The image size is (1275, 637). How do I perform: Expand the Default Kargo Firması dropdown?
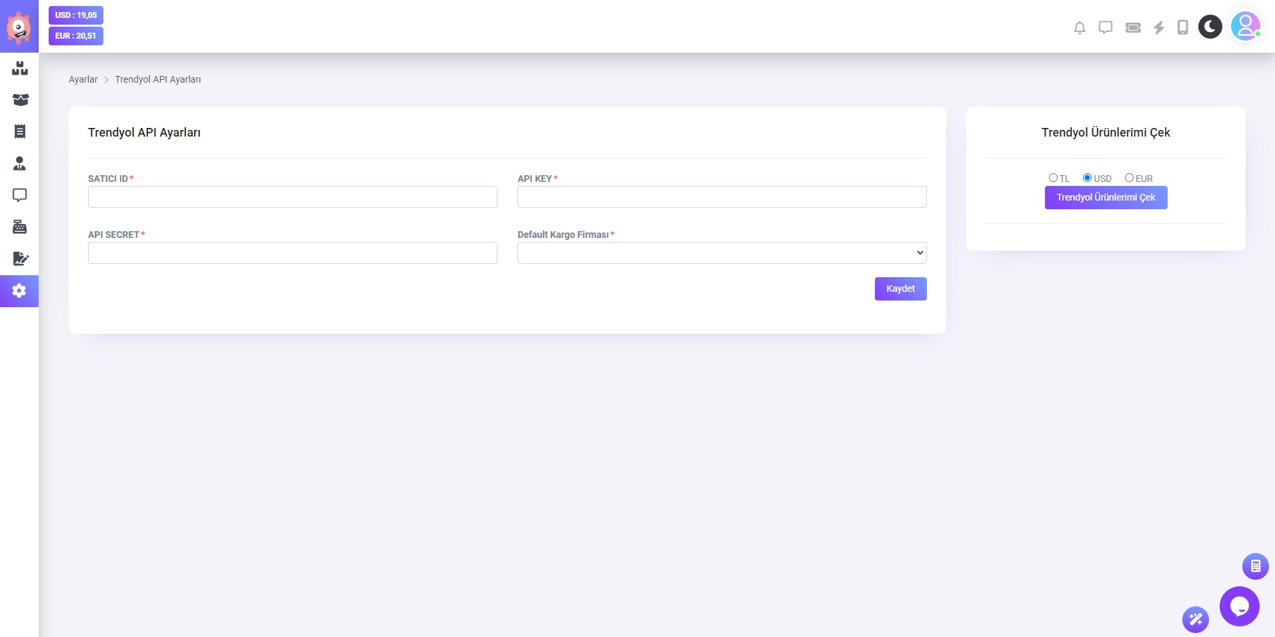click(x=722, y=253)
